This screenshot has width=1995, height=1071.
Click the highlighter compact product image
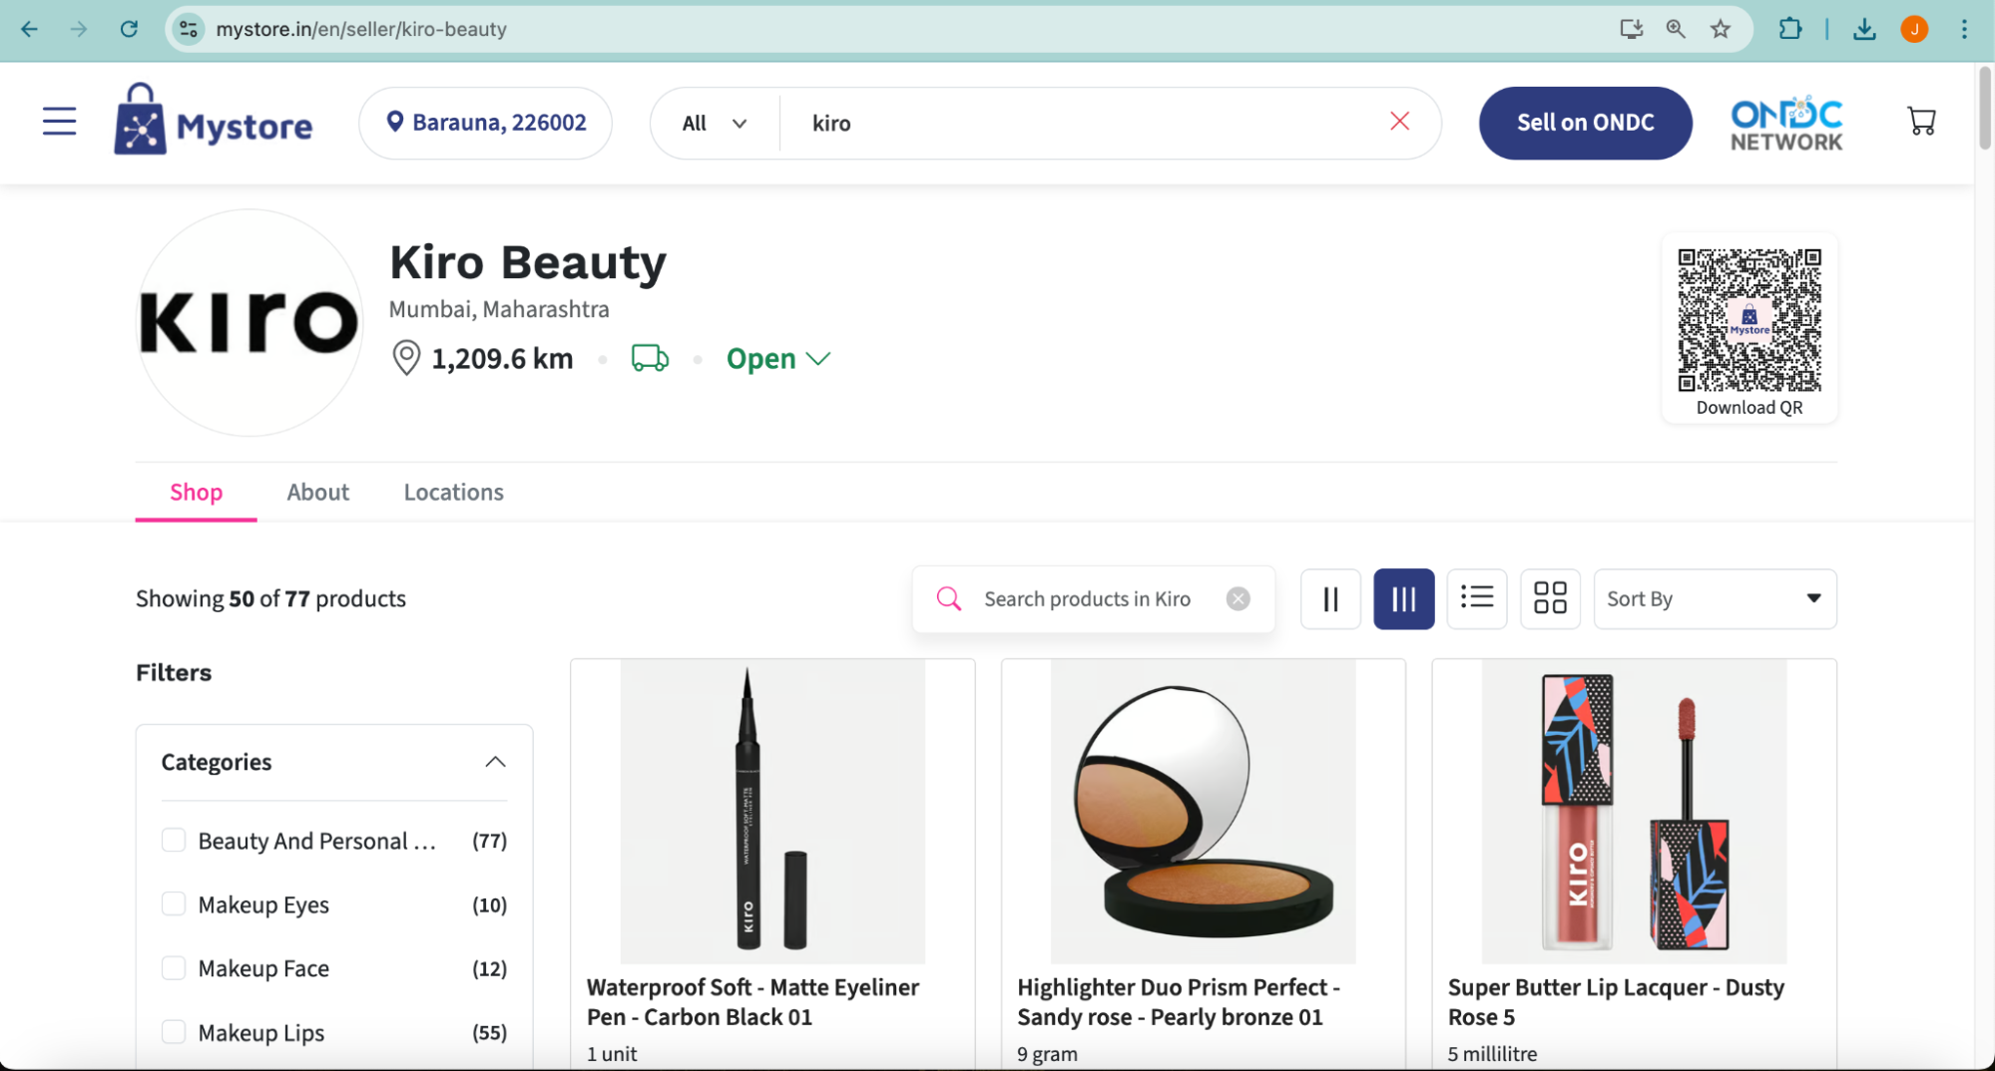click(x=1203, y=811)
